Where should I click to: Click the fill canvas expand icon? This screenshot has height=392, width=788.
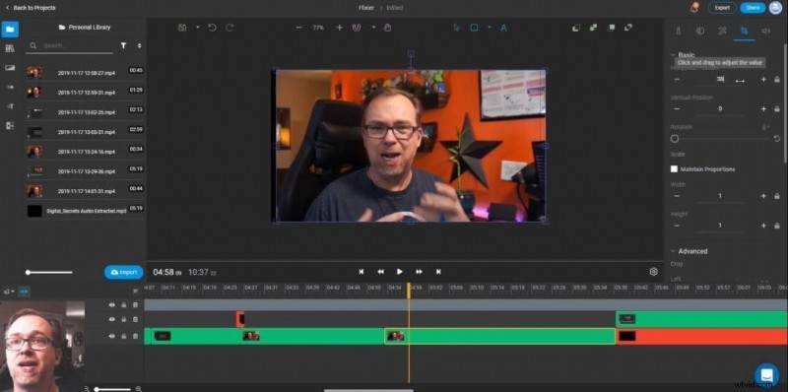628,28
